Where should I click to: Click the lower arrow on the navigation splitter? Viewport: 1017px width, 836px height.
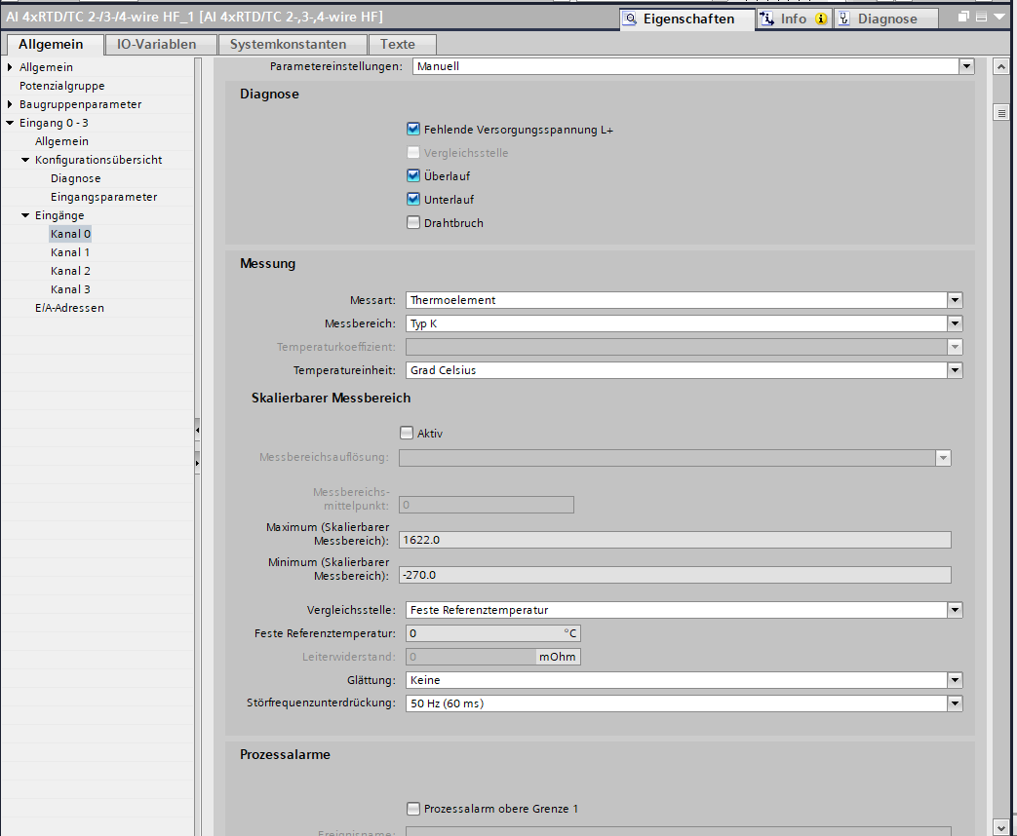click(x=198, y=461)
